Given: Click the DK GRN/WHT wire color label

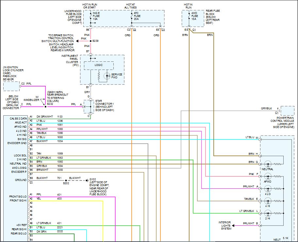Looking at the screenshot, I should click(44, 117).
